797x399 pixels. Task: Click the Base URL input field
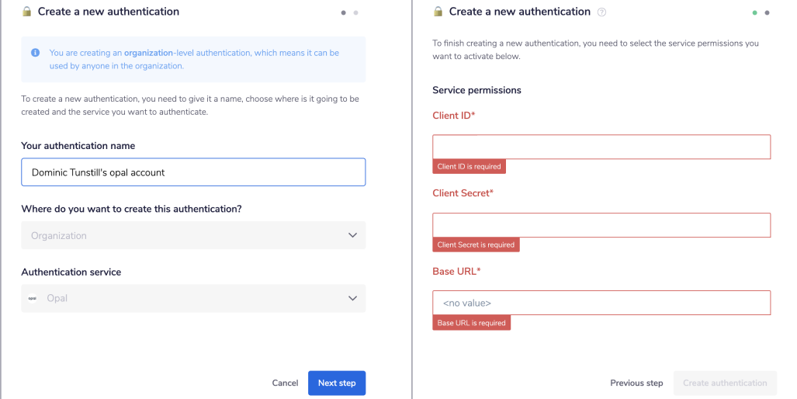601,303
